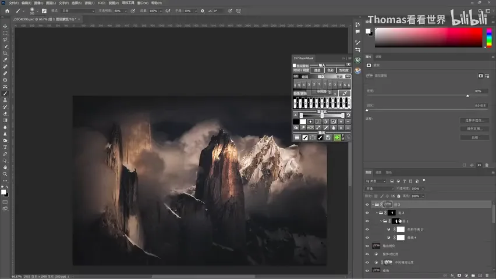The width and height of the screenshot is (496, 279).
Task: Hide the output sharpening layer
Action: (367, 246)
